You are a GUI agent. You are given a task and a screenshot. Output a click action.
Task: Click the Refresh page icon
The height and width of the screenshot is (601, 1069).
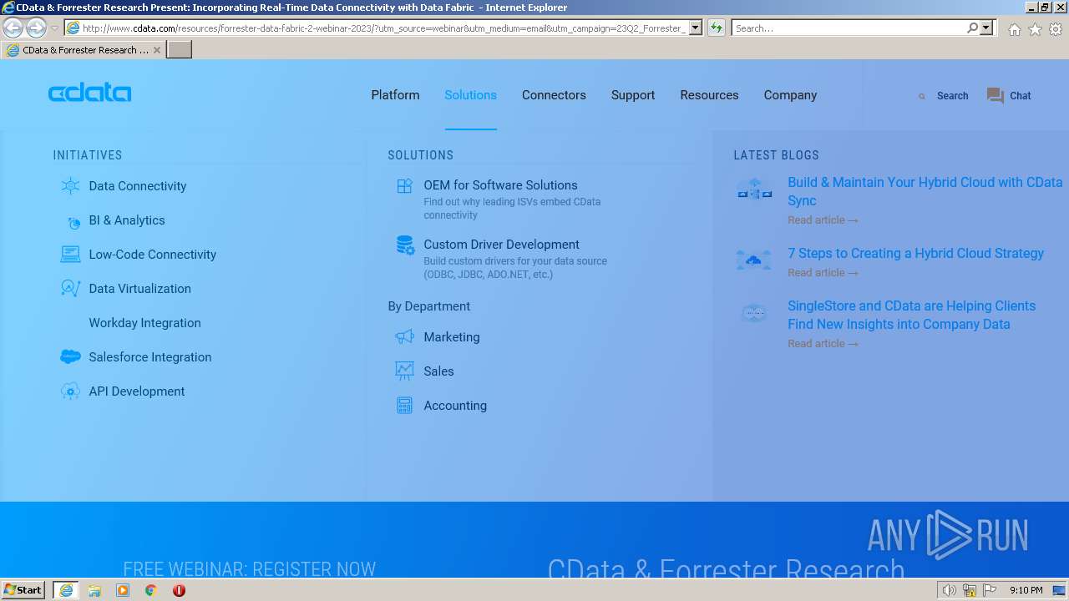coord(717,28)
